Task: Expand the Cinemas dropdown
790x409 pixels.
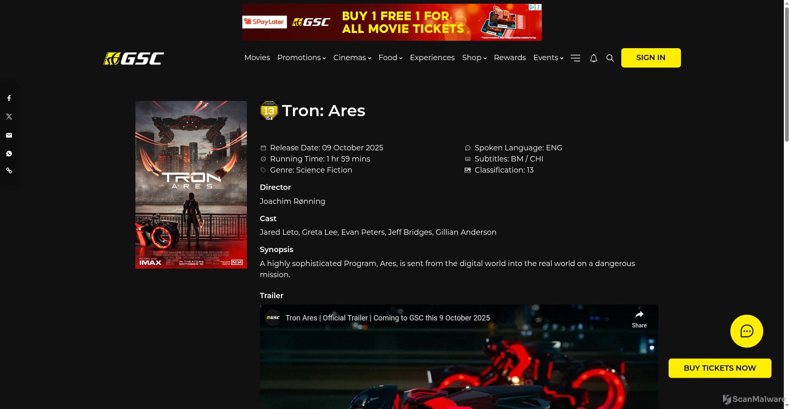Action: (352, 58)
